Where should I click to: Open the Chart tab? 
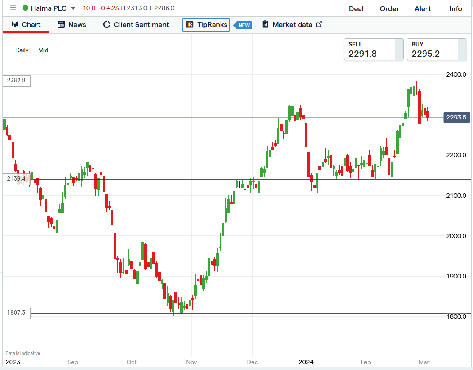pyautogui.click(x=26, y=25)
